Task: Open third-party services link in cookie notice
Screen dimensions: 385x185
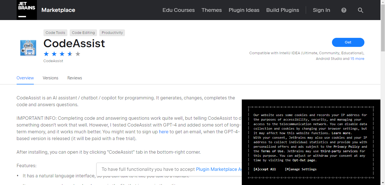Action: pos(339,151)
